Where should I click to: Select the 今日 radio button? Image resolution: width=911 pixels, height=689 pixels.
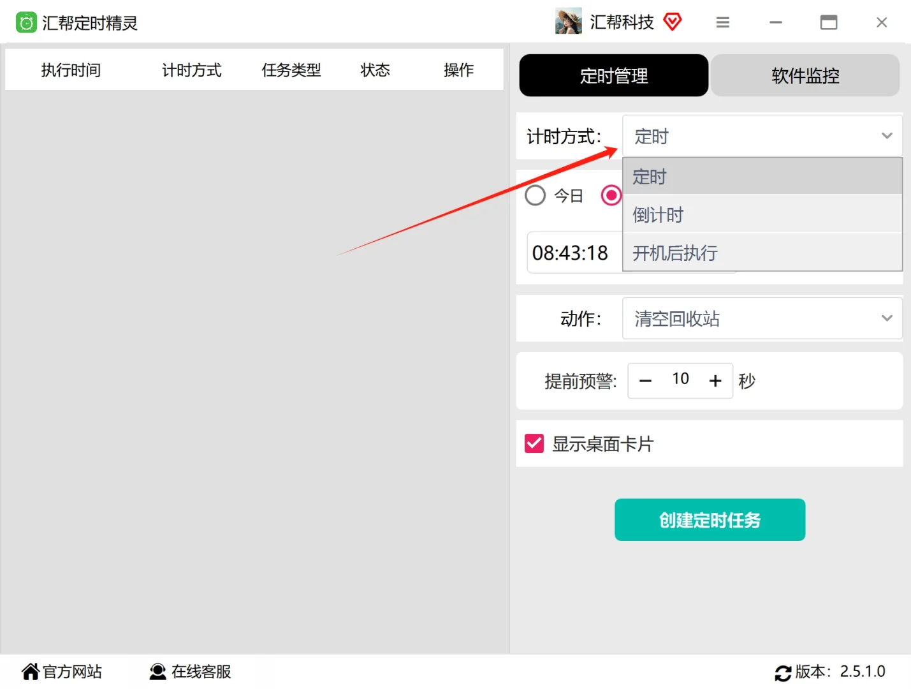click(x=536, y=195)
